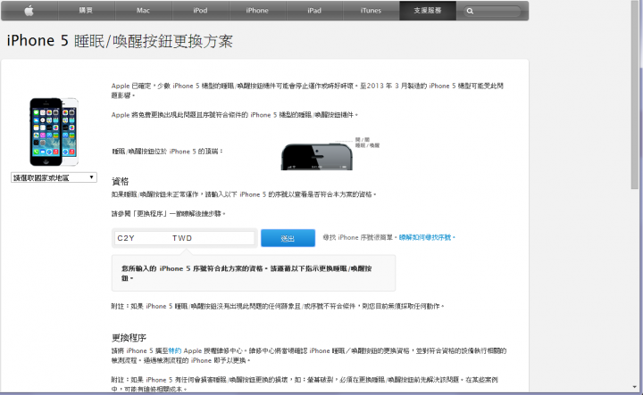The height and width of the screenshot is (395, 643).
Task: Go to the Mac section
Action: click(x=143, y=11)
